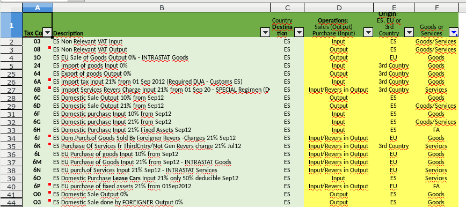Click 'FA' cell for code 6P
This screenshot has height=207, width=466.
point(436,186)
